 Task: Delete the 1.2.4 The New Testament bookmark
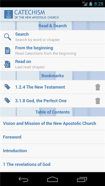[98, 87]
